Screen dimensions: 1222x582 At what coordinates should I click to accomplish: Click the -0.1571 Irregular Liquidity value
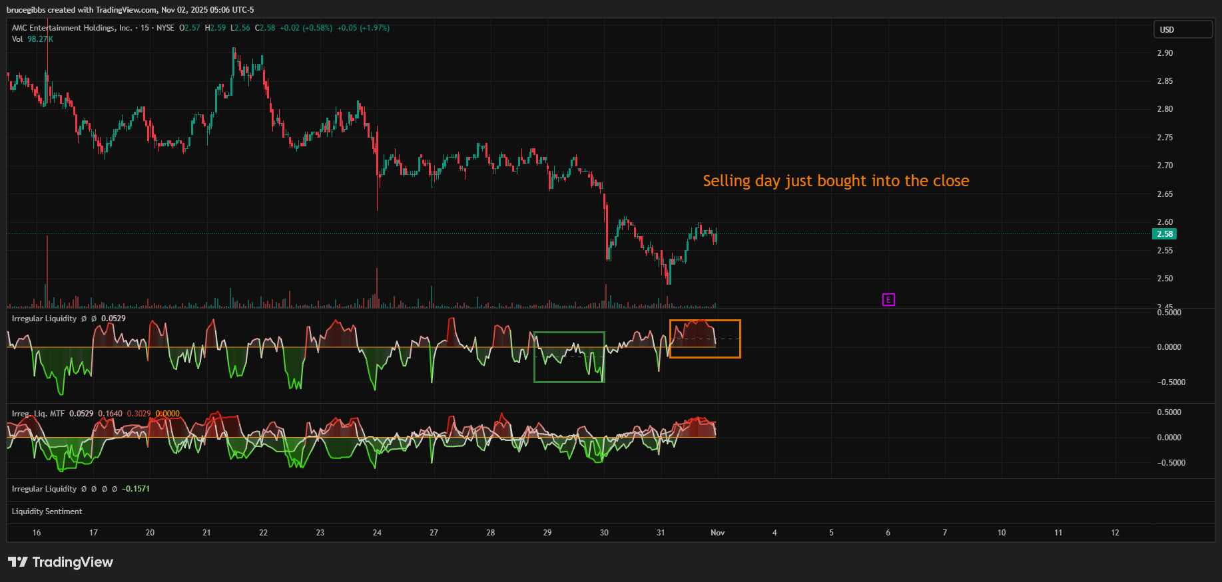[x=136, y=489]
